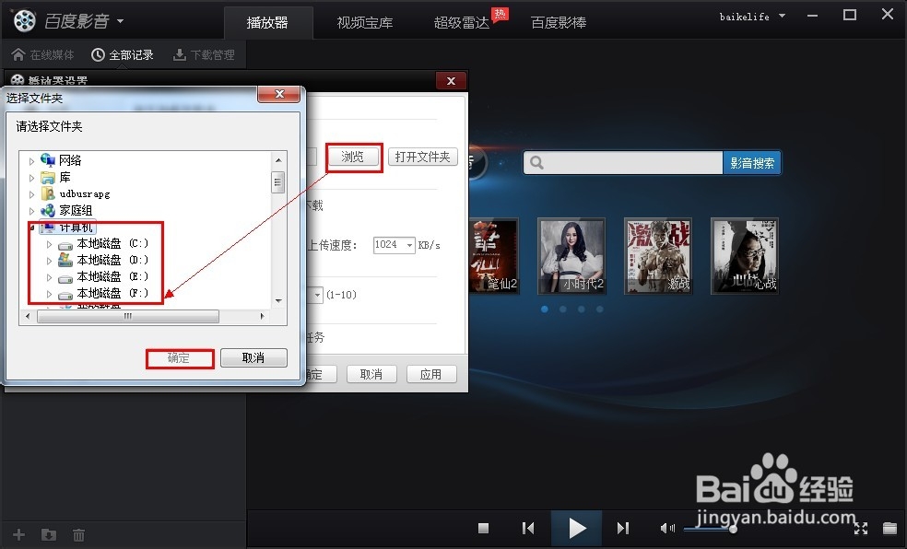
Task: Click the Baidu Yingyin film reel logo
Action: pyautogui.click(x=25, y=21)
